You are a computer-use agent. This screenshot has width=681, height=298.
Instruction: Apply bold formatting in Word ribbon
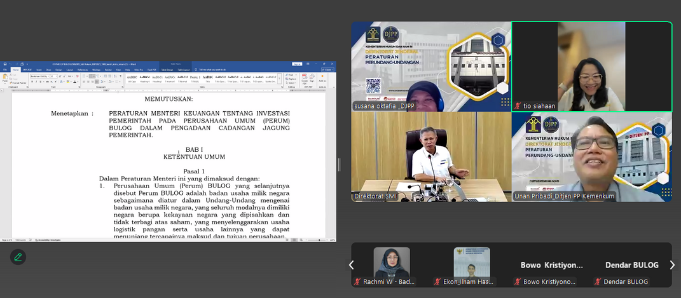(32, 81)
